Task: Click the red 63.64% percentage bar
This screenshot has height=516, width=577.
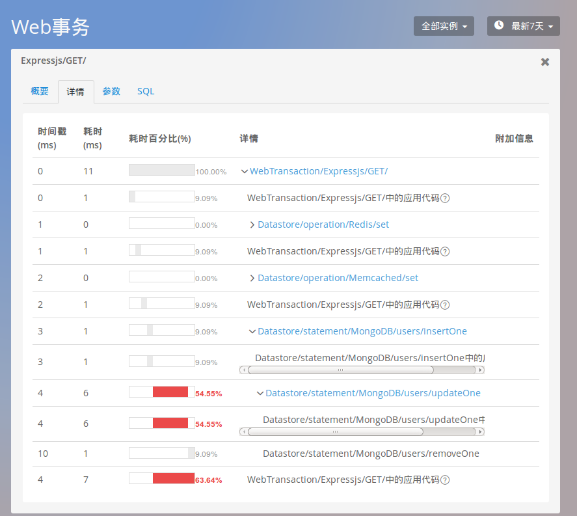Action: (x=174, y=478)
